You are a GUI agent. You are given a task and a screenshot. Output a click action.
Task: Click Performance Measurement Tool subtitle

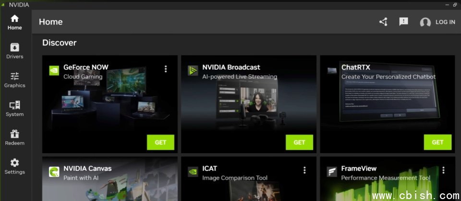386,178
